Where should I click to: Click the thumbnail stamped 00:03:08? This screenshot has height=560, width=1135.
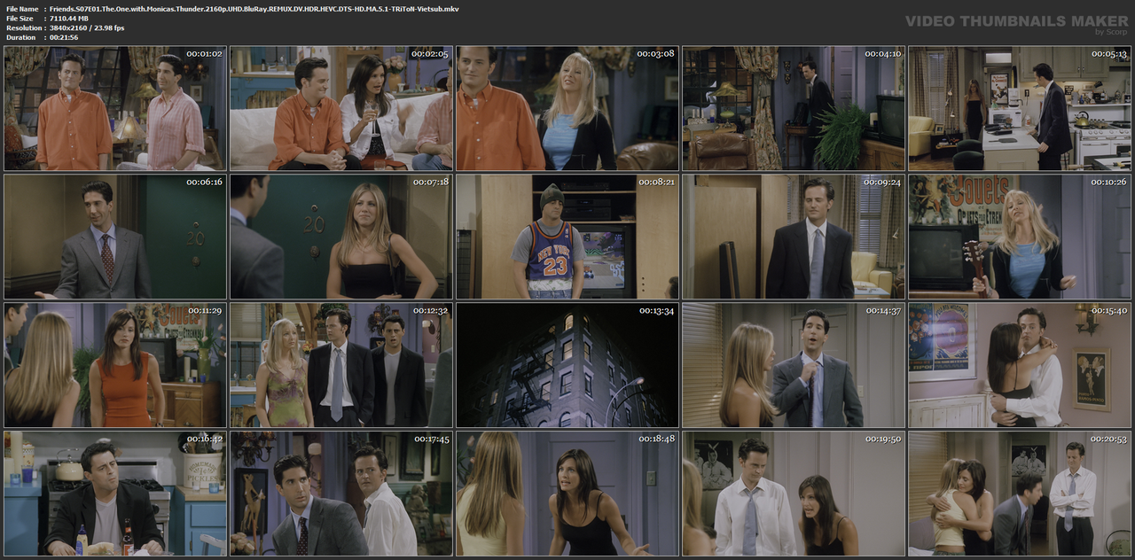click(x=567, y=108)
